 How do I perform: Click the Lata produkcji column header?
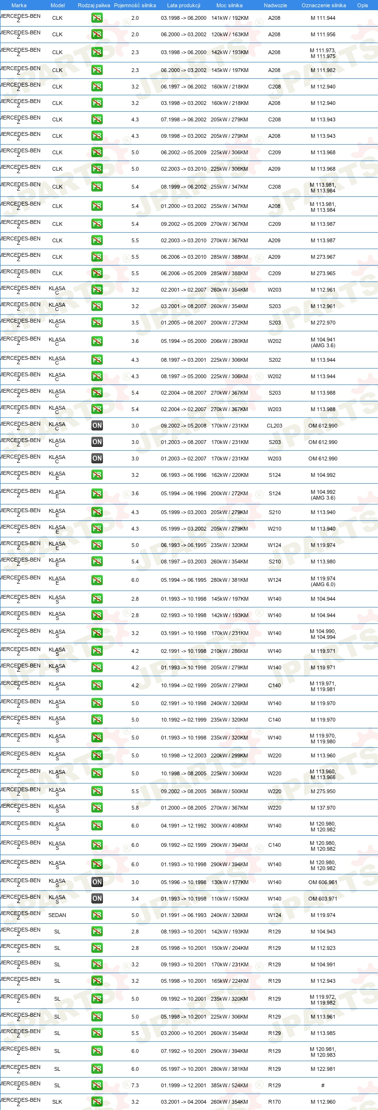click(x=184, y=5)
